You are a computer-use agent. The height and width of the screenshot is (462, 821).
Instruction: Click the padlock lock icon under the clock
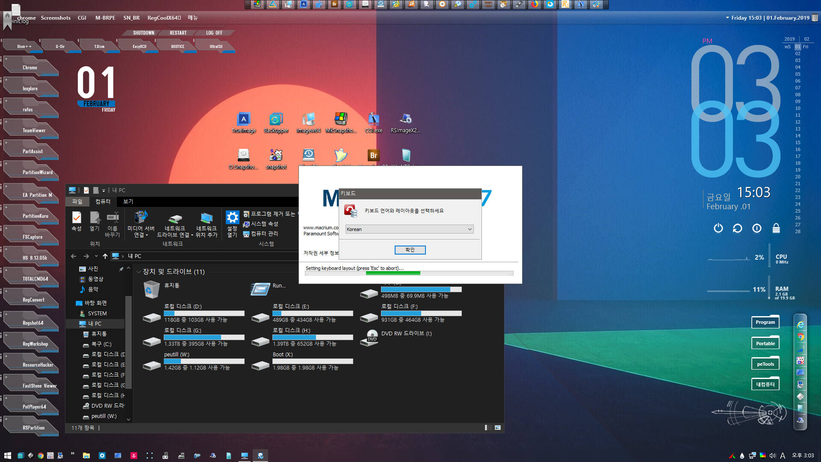[776, 228]
